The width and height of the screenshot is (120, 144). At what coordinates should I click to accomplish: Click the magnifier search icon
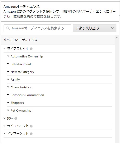pyautogui.click(x=8, y=28)
